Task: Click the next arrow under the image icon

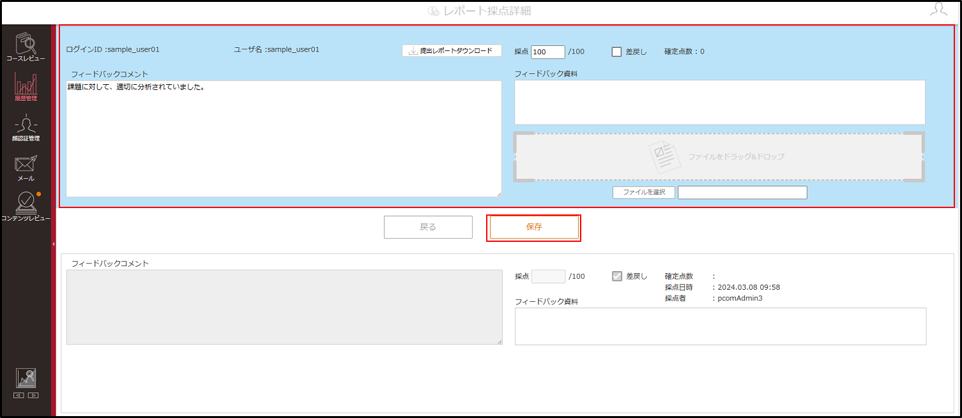Action: coord(33,395)
